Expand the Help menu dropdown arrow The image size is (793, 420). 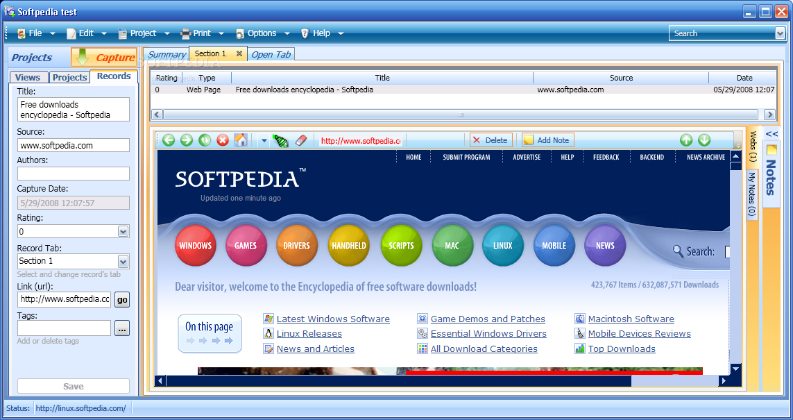pyautogui.click(x=341, y=33)
